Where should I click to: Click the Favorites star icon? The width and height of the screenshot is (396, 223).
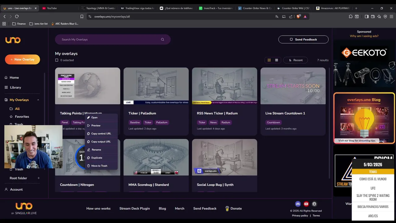(x=11, y=116)
